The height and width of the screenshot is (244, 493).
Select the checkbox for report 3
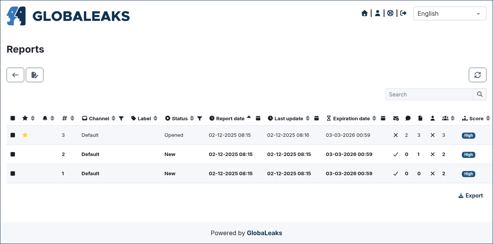coord(13,135)
